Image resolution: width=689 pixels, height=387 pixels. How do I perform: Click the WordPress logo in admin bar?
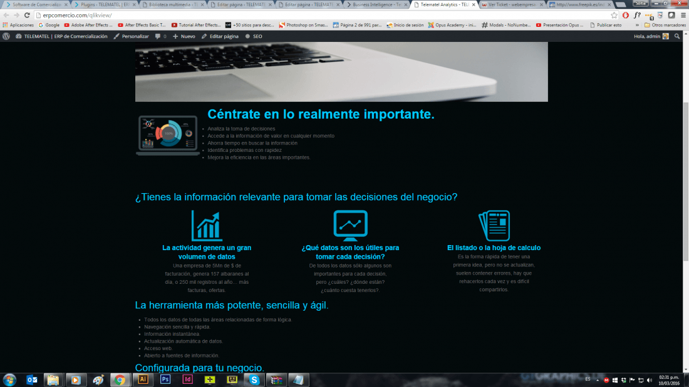[x=6, y=36]
